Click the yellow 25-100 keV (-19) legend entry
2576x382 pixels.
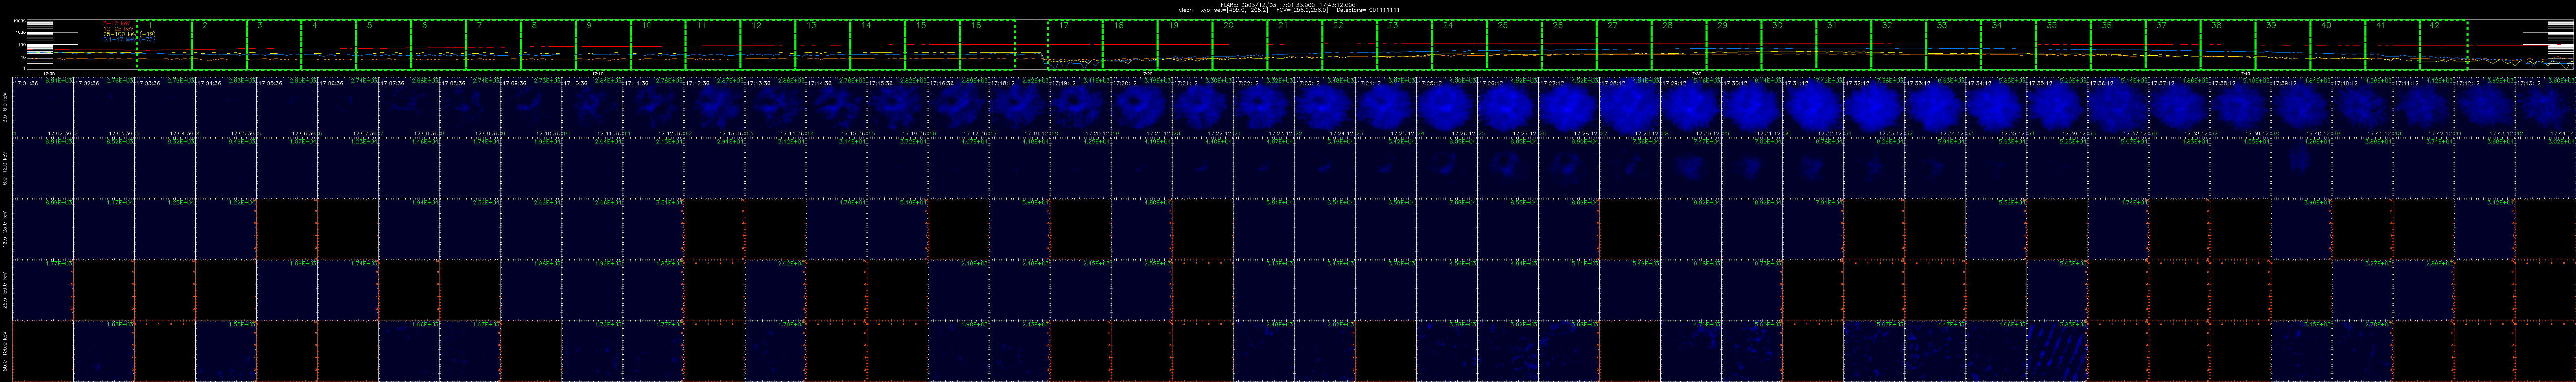tap(129, 34)
